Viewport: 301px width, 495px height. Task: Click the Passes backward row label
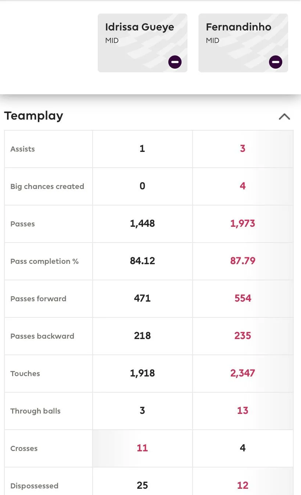(42, 336)
